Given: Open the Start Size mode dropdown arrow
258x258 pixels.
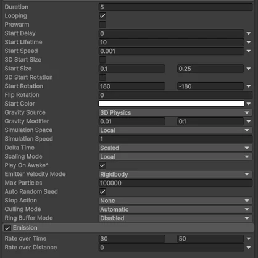Looking at the screenshot, I should 249,69.
